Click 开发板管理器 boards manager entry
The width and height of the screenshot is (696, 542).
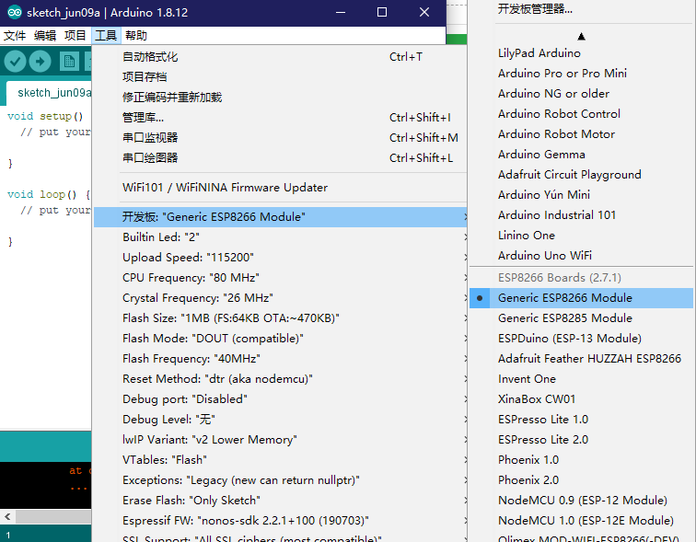click(x=535, y=9)
